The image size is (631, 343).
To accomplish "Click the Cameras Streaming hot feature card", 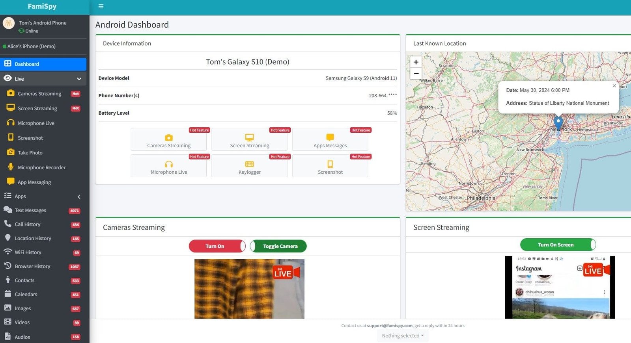I will (169, 139).
